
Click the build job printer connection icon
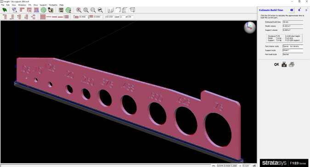[x=51, y=10]
